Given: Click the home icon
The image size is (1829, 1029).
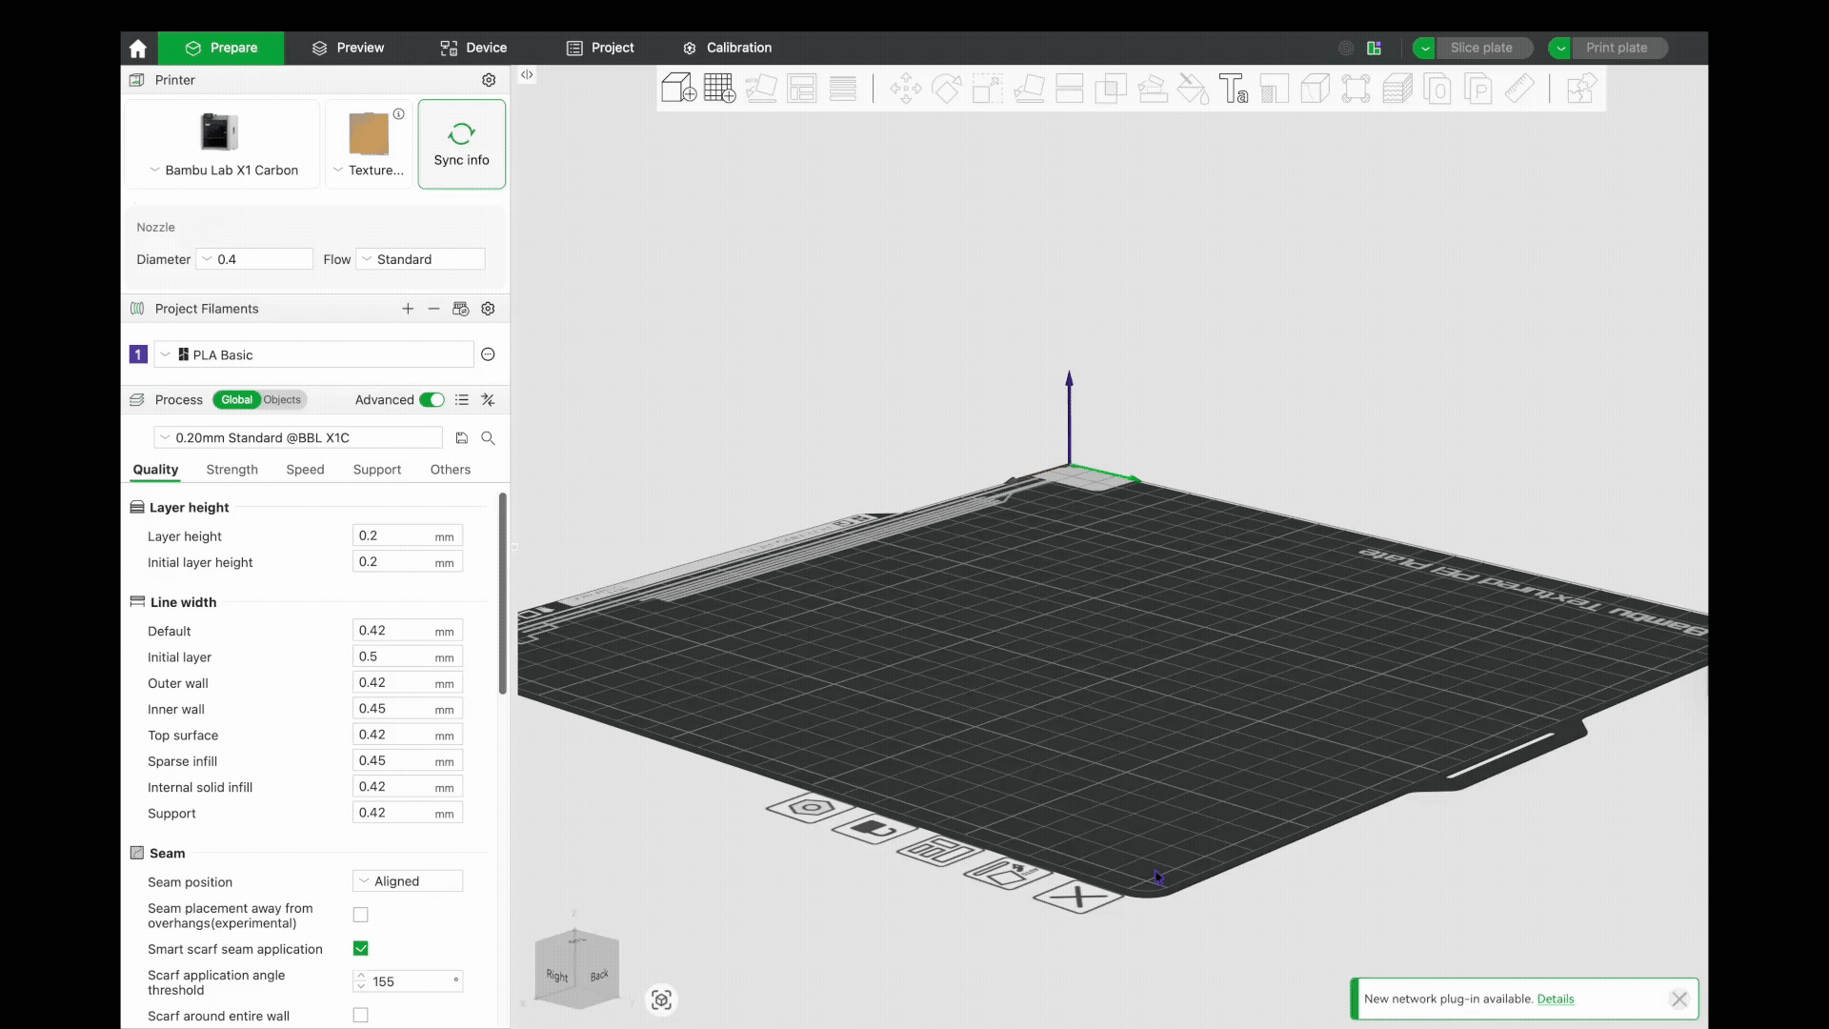Looking at the screenshot, I should 138,48.
